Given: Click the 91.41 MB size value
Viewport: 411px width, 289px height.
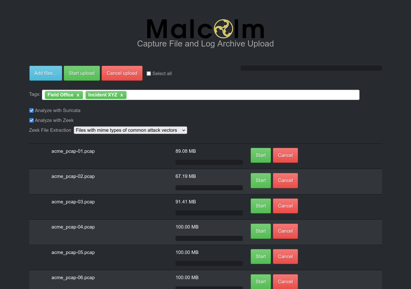Looking at the screenshot, I should click(x=186, y=202).
